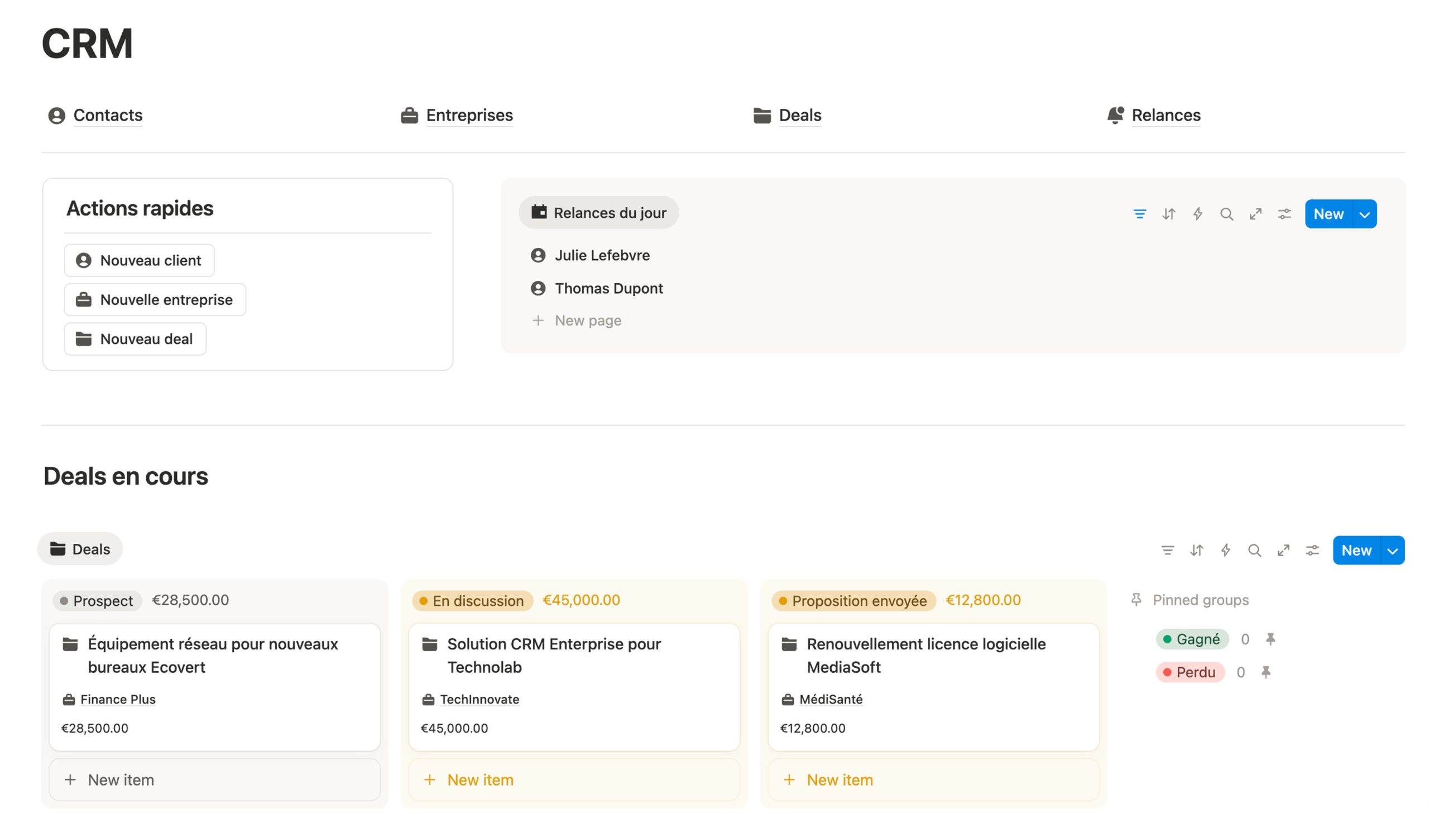
Task: Unpin the Perdu group
Action: click(1267, 672)
